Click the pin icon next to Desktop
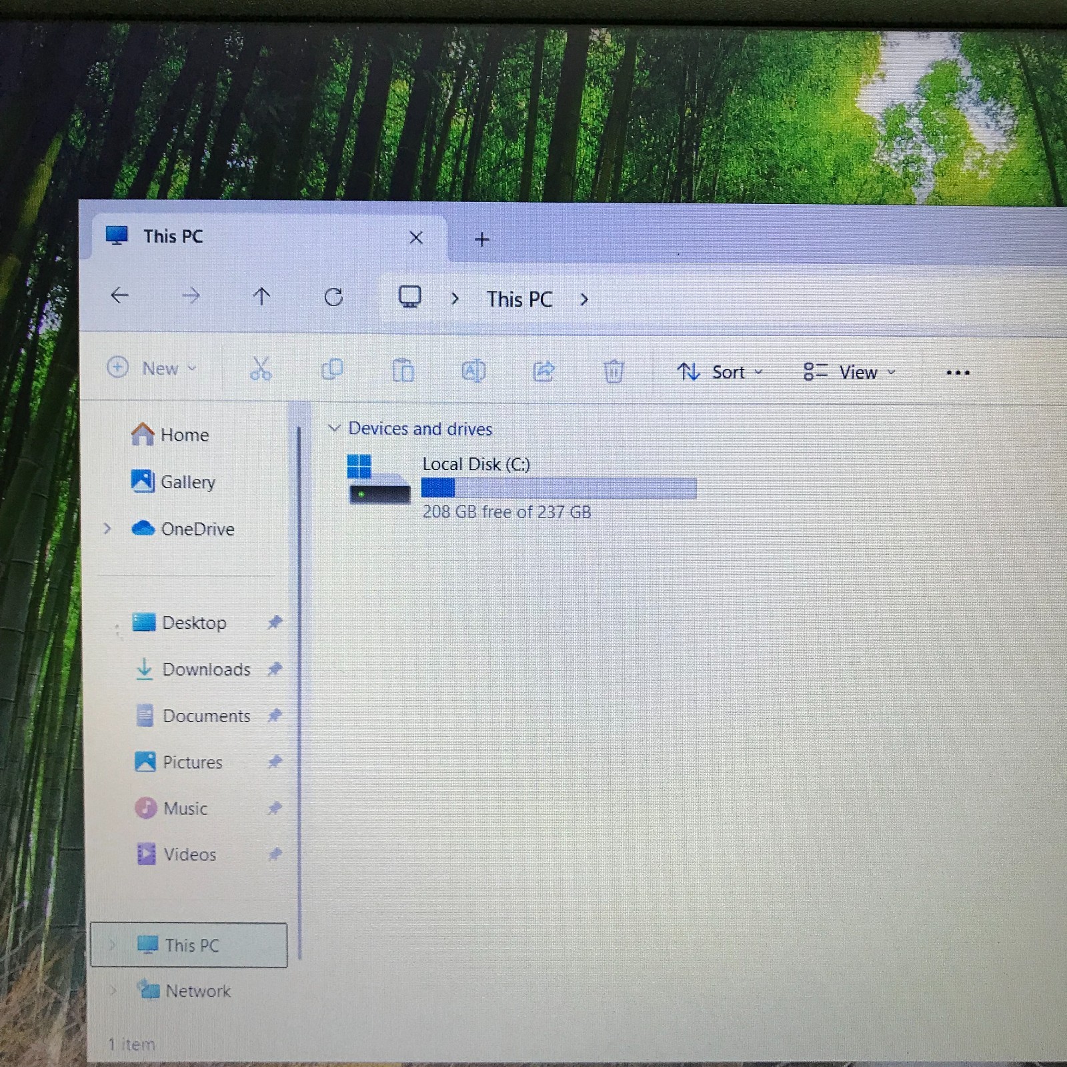1067x1067 pixels. [274, 622]
